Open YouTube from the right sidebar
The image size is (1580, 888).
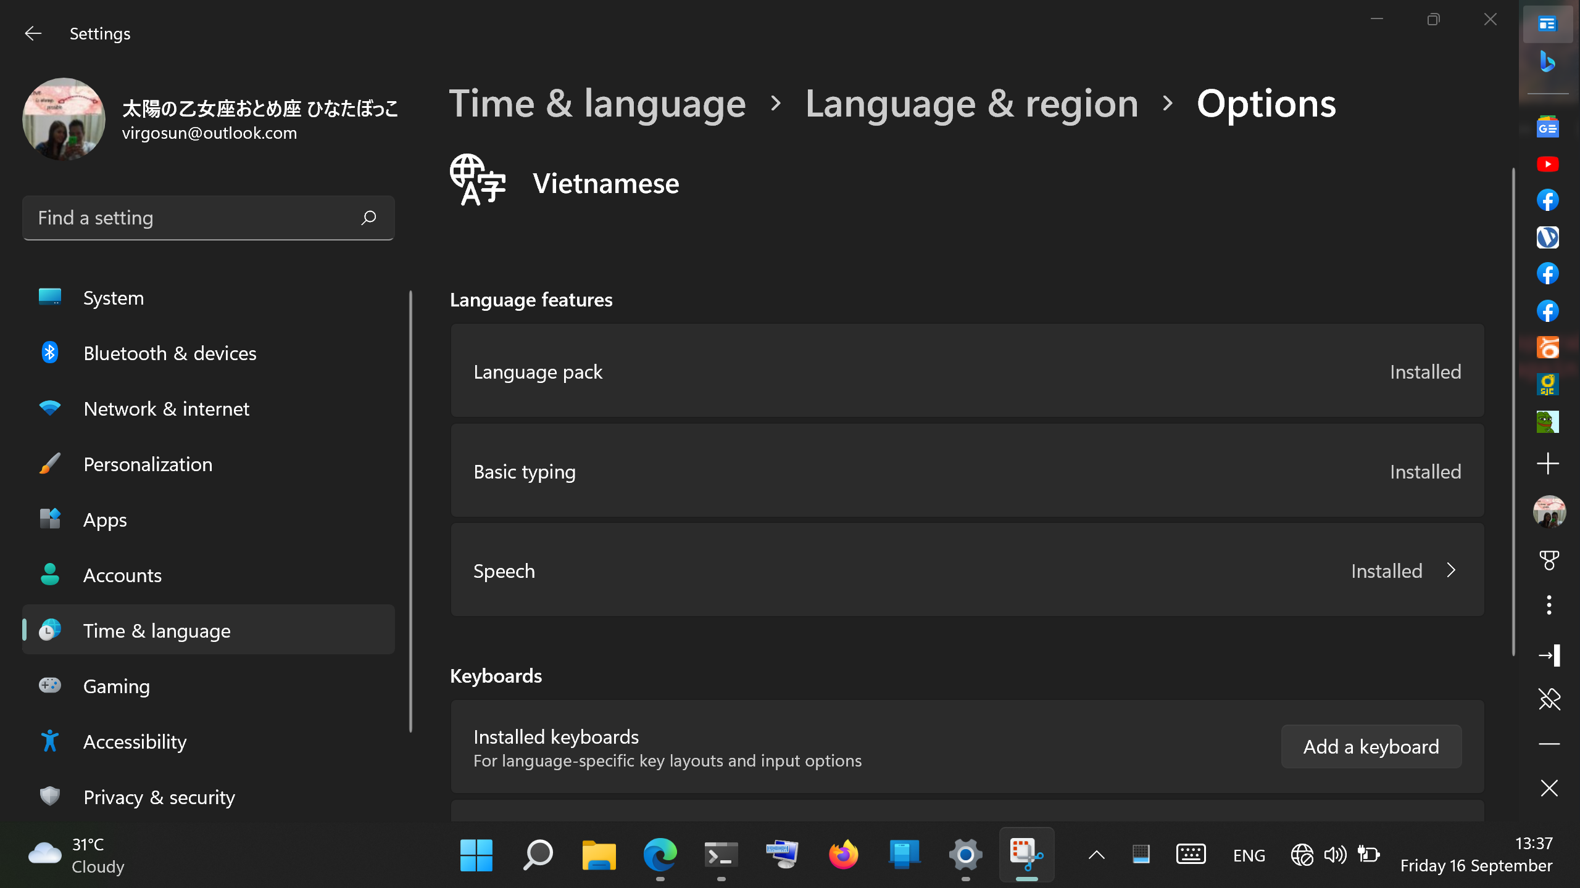click(1547, 163)
